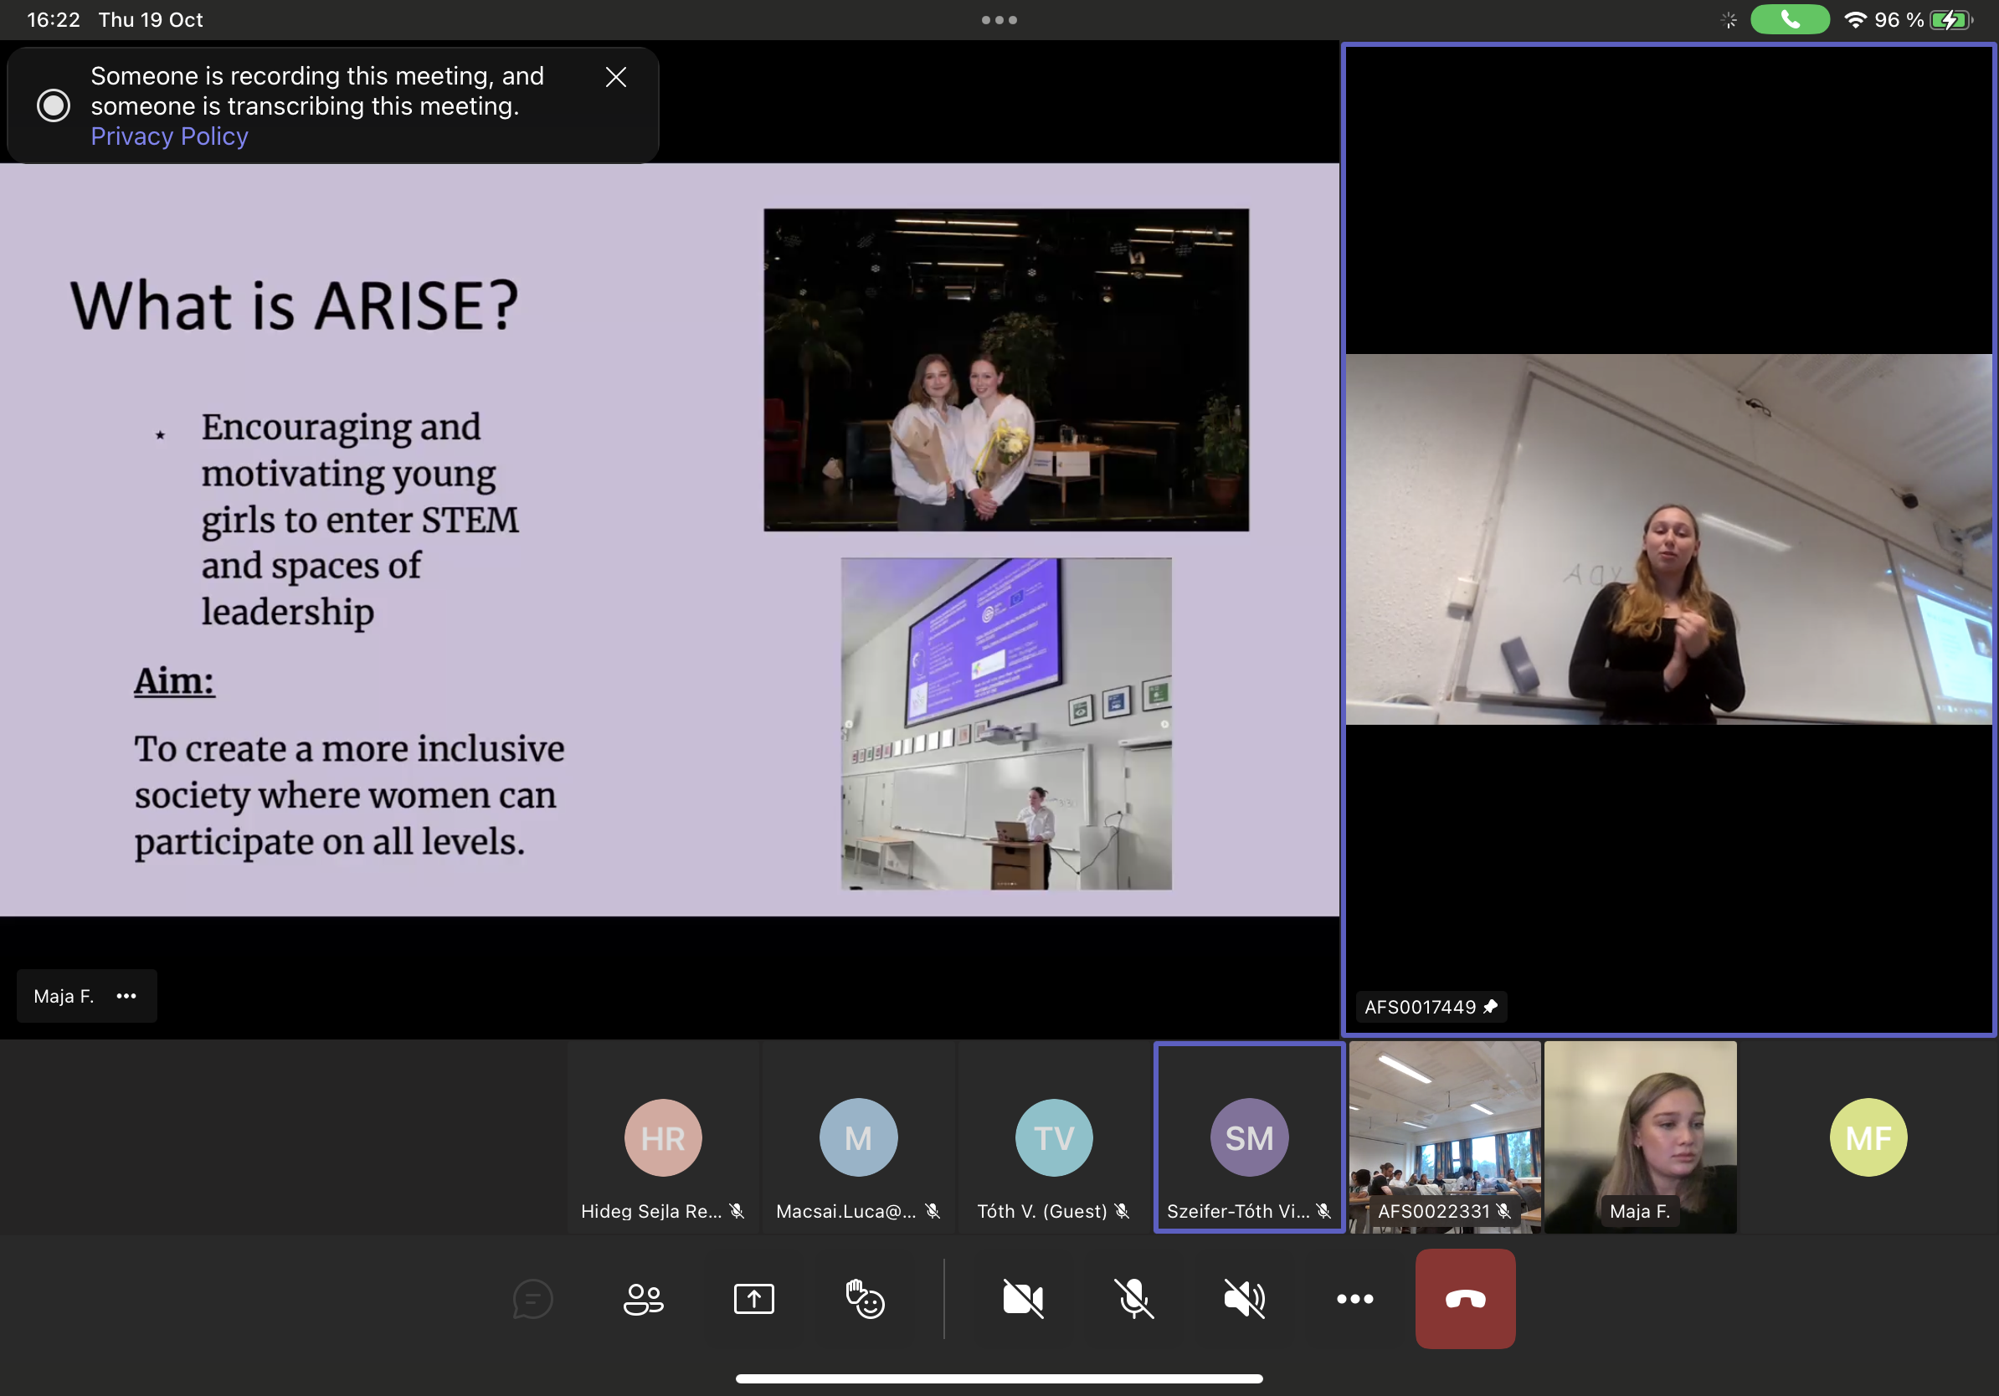The width and height of the screenshot is (1999, 1396).
Task: Unmute the microphone
Action: [x=1133, y=1299]
